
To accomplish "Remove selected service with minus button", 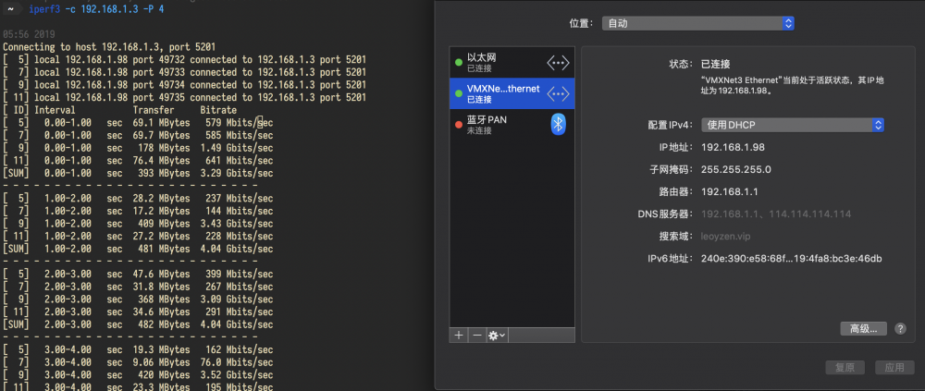I will point(477,335).
